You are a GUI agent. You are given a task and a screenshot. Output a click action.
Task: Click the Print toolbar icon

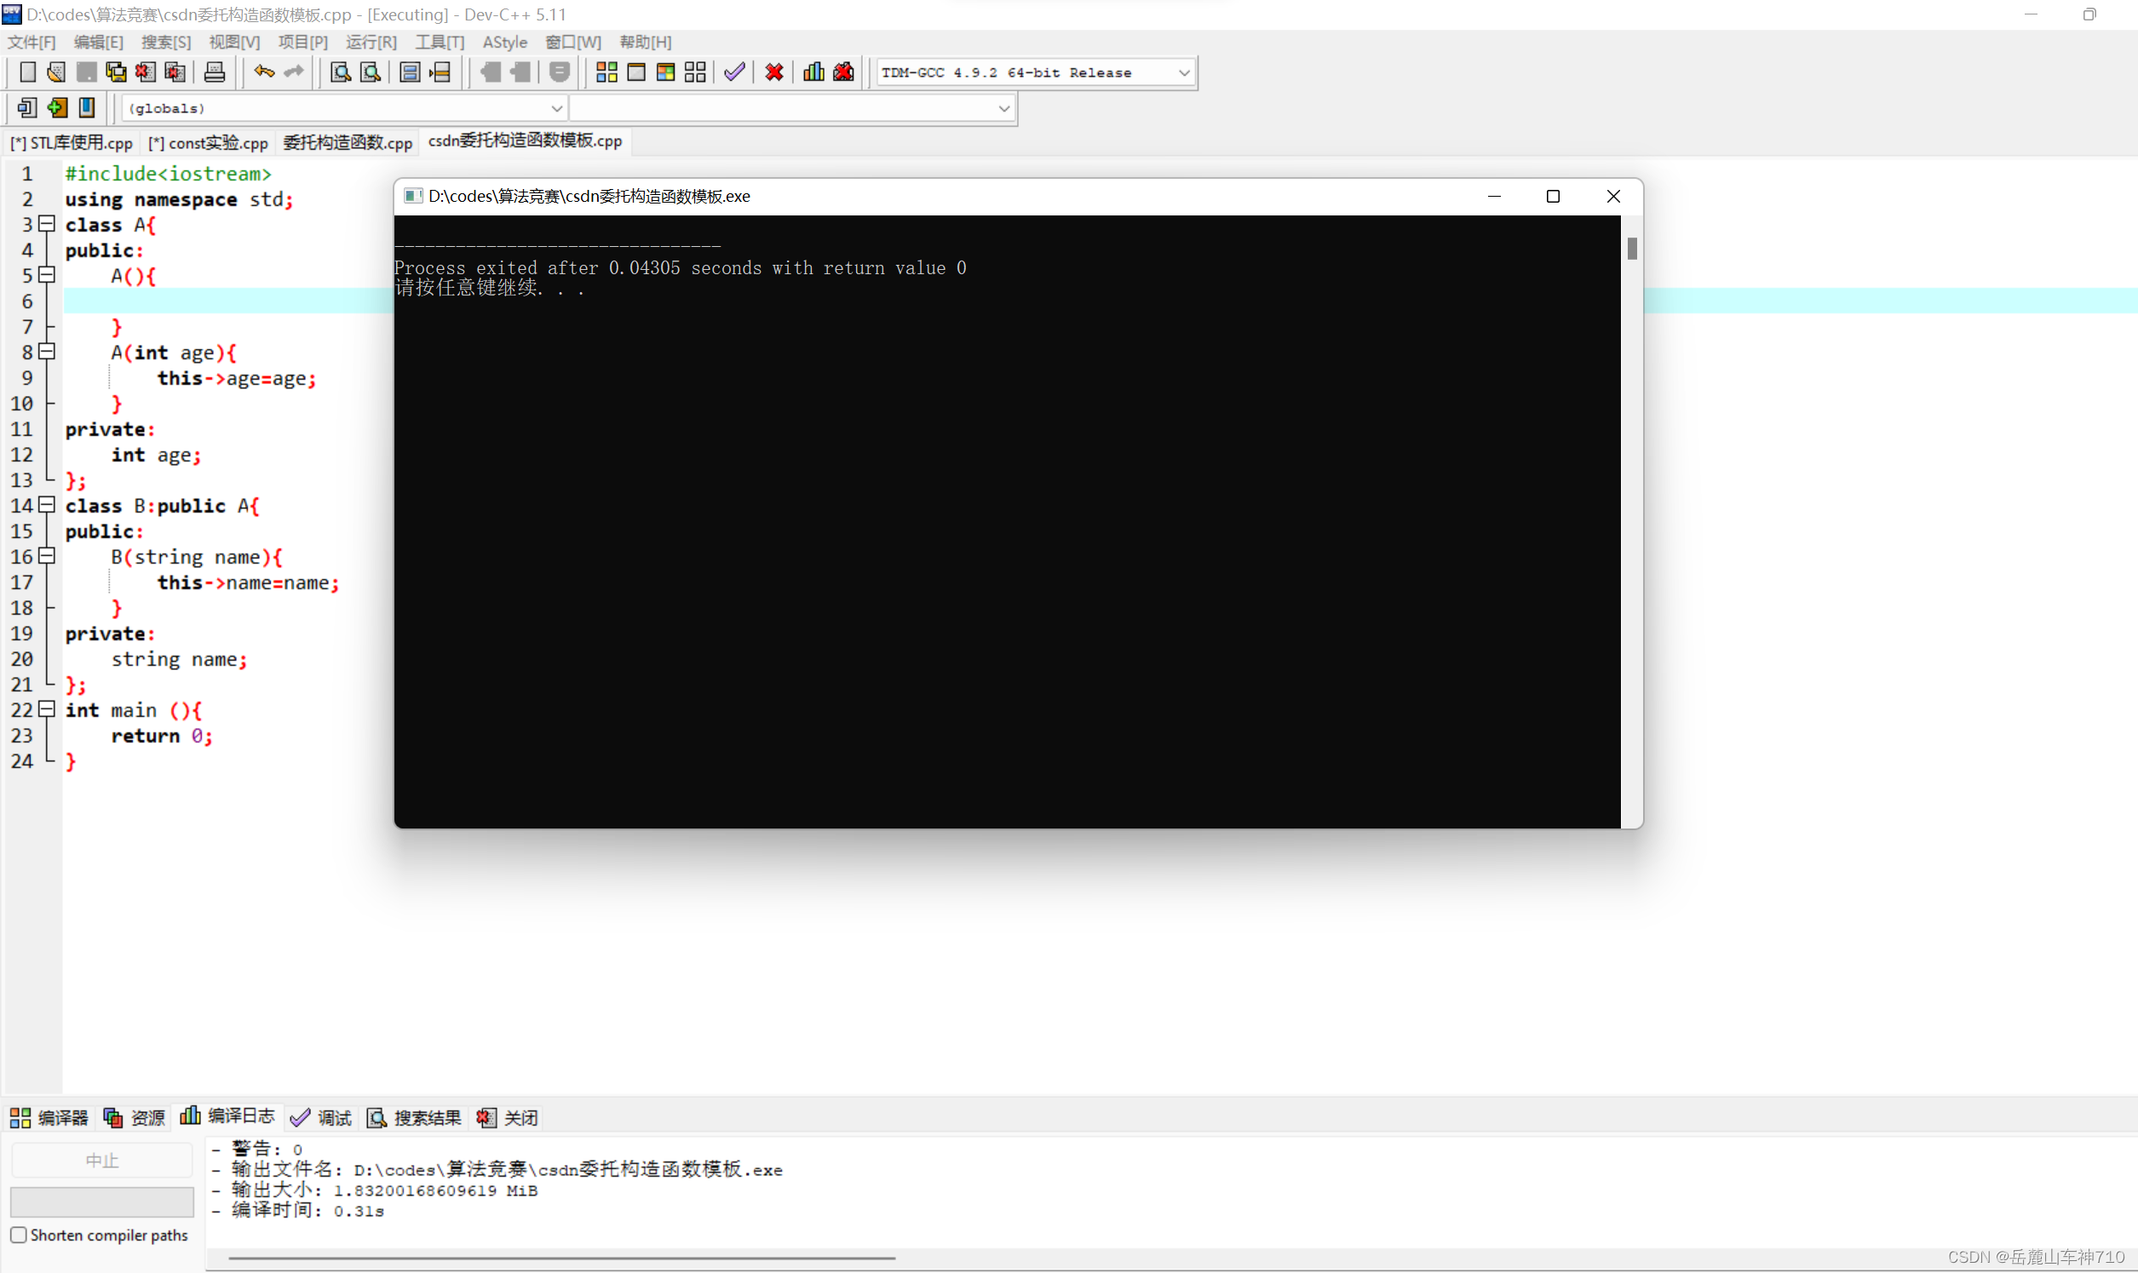(x=215, y=72)
